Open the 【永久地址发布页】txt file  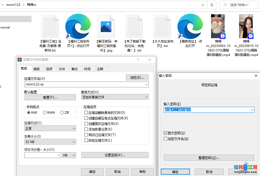tap(162, 26)
